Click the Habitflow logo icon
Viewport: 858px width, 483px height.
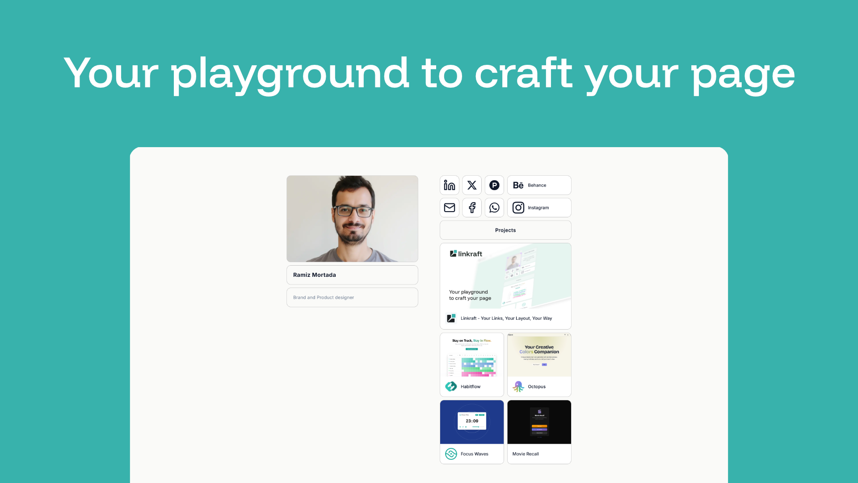[451, 386]
